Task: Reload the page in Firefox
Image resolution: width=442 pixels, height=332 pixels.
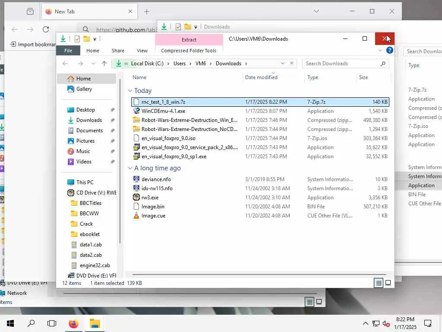Action: pyautogui.click(x=46, y=29)
